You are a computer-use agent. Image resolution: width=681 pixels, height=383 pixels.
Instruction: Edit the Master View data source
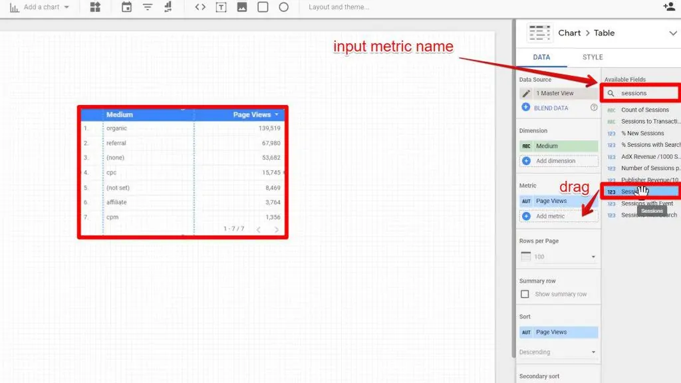tap(527, 93)
